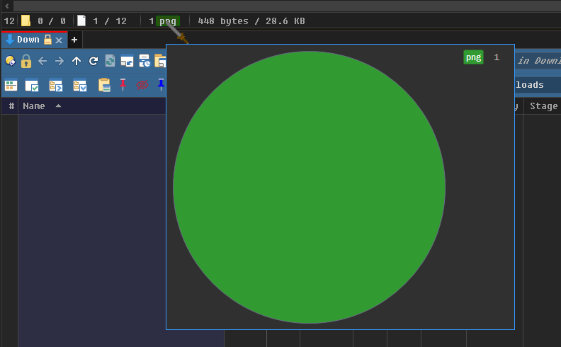Click the window with green checkmark icon
561x347 pixels.
coord(32,86)
